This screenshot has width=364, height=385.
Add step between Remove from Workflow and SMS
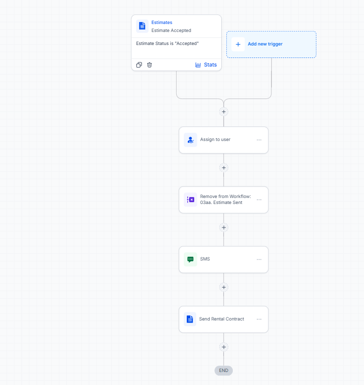point(224,227)
